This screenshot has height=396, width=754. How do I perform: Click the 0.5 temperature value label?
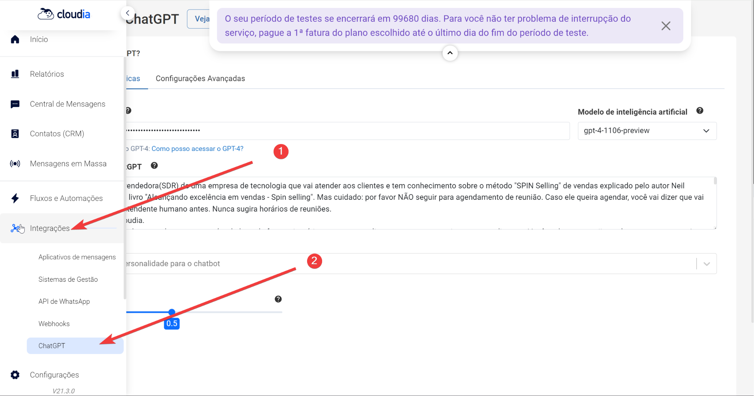[x=172, y=323]
